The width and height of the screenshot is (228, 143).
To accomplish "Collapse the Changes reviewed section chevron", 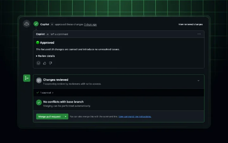I will point(198,80).
